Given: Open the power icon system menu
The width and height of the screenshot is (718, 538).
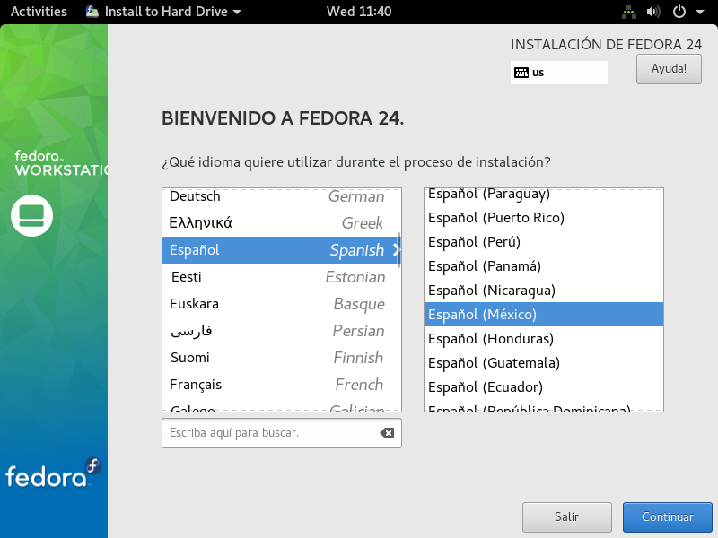Looking at the screenshot, I should (x=679, y=12).
